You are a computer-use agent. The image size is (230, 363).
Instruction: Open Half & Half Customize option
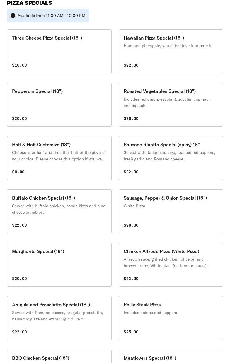[x=59, y=158]
